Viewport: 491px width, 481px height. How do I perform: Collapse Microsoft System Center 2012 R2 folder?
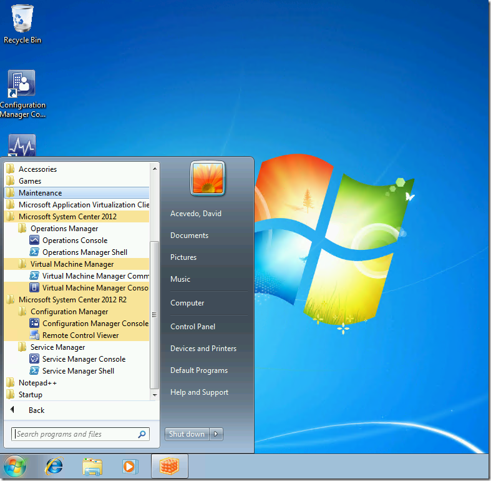[77, 300]
